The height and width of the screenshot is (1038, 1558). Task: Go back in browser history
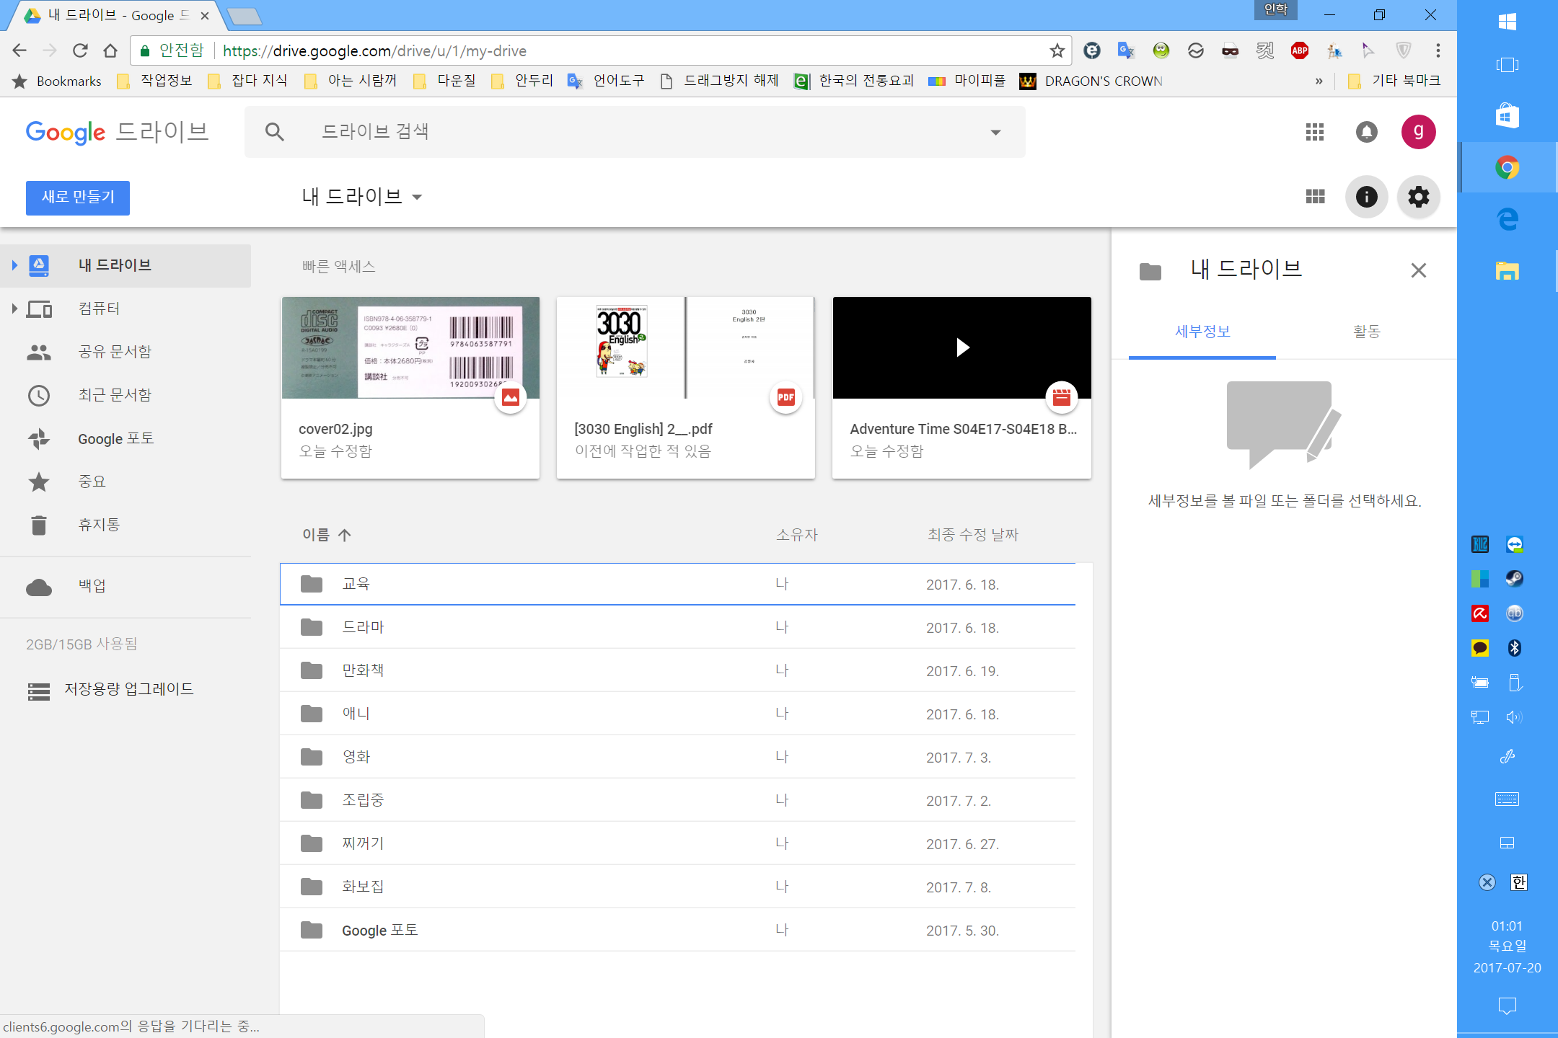(x=19, y=50)
